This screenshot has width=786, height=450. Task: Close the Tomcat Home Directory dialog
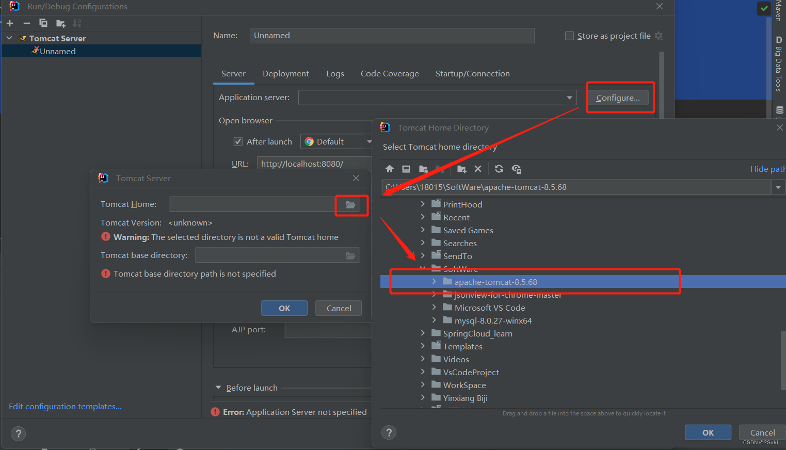click(780, 127)
